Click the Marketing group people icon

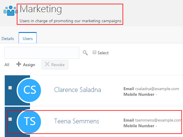coord(10,11)
